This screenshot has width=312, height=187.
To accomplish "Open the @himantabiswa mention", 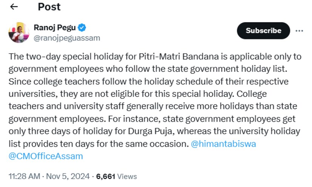I will coord(223,144).
